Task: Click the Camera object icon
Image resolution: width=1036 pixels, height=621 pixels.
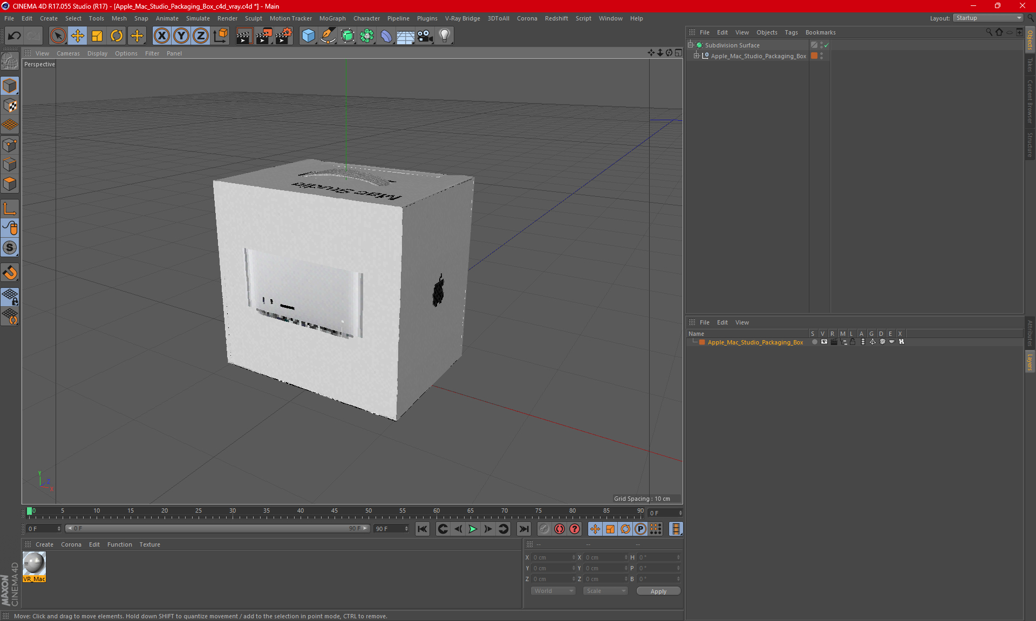Action: pyautogui.click(x=425, y=36)
